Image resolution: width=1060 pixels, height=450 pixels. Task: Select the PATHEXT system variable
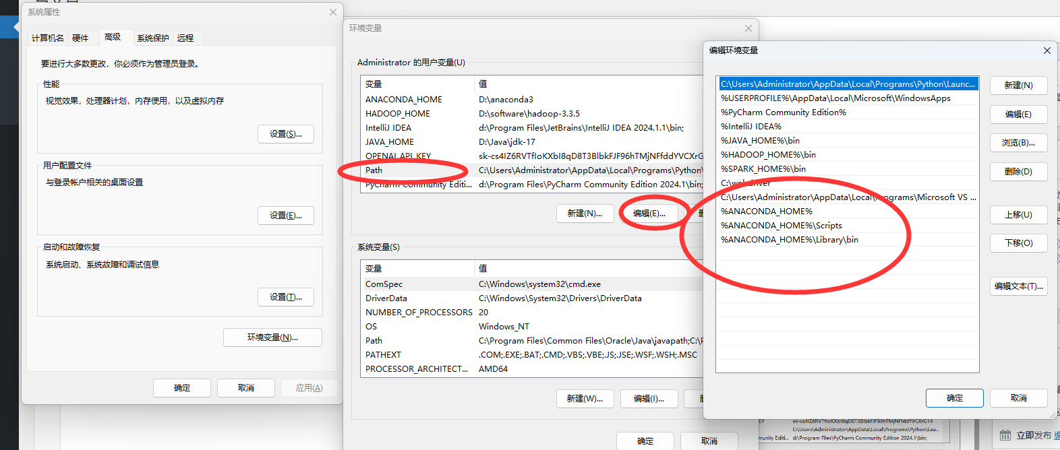pos(531,355)
